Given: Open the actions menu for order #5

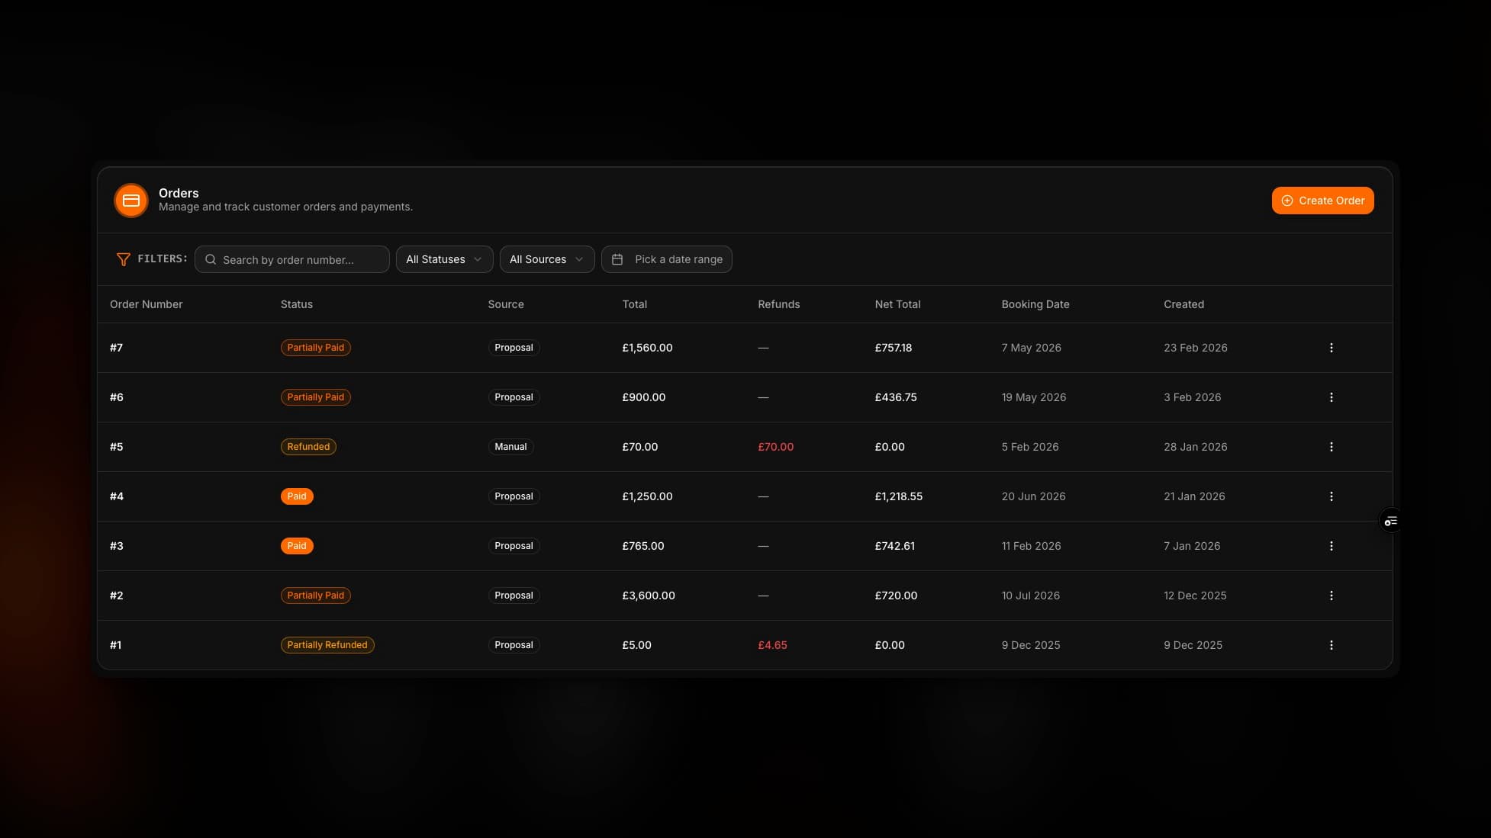Looking at the screenshot, I should coord(1331,447).
